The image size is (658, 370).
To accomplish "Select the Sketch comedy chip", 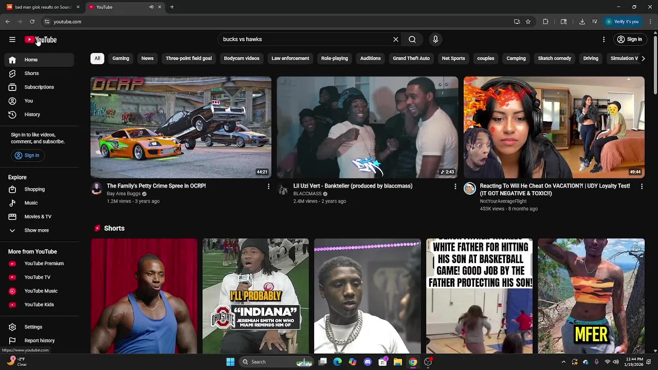I will [555, 59].
